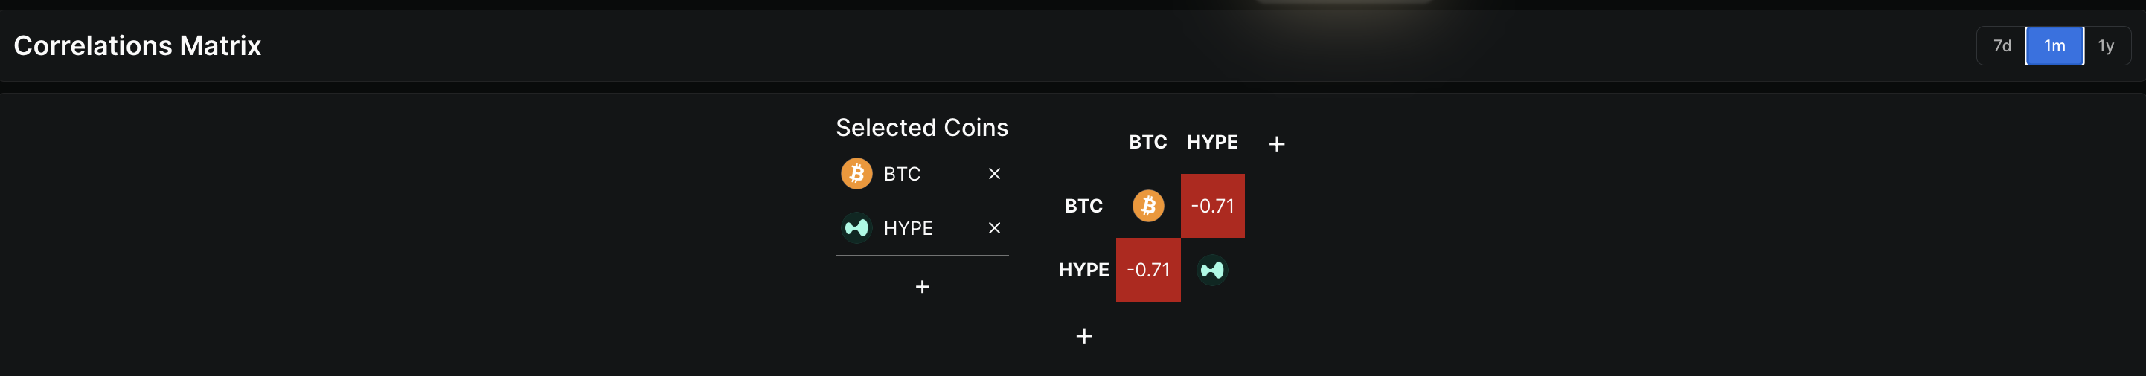
Task: Click the BTC column header
Action: 1148,142
